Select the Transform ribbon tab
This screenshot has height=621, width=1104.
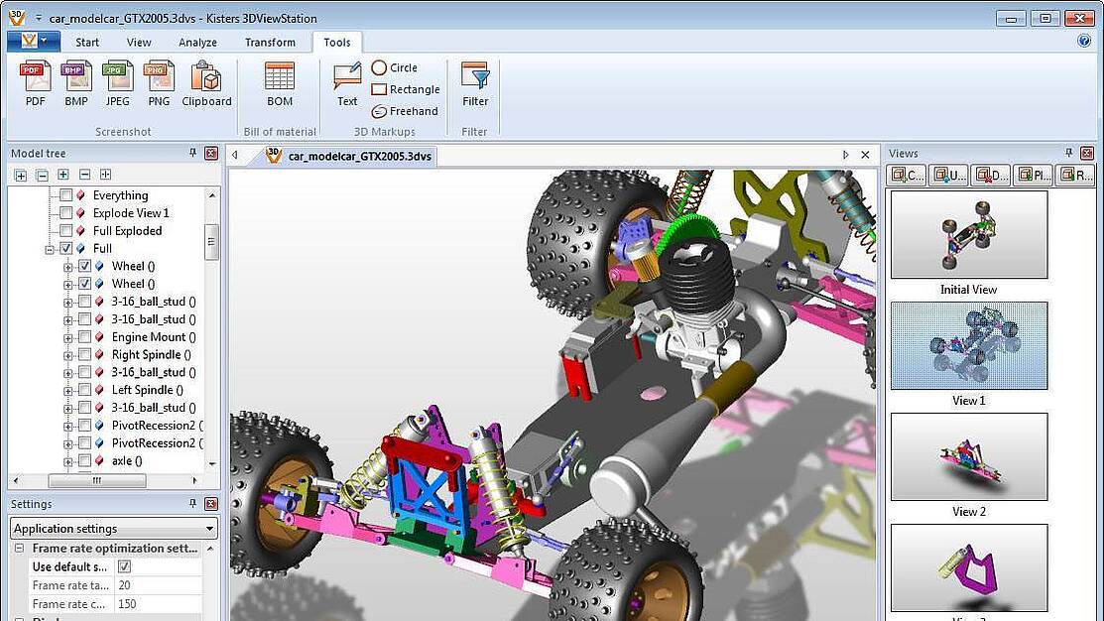[x=271, y=43]
